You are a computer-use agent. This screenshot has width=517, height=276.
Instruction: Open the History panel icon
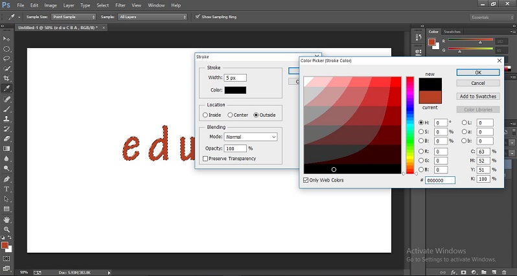point(419,38)
